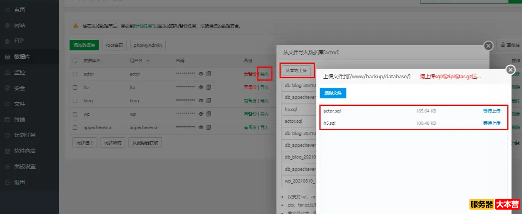
Task: Copy the actor password with copy icon
Action: coord(209,74)
